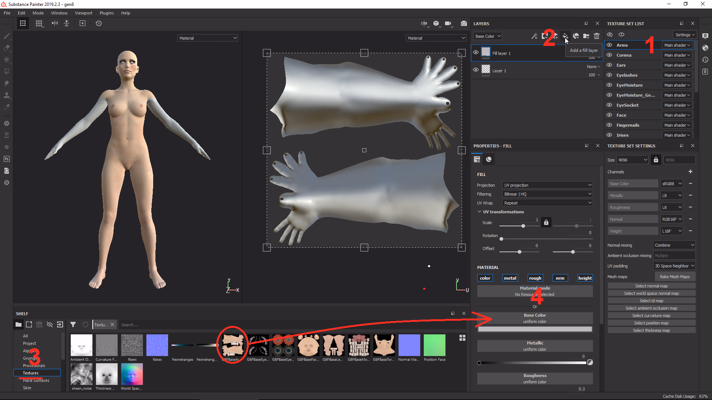This screenshot has width=712, height=400.
Task: Select the Material picker eyedropper
Action: point(7,107)
